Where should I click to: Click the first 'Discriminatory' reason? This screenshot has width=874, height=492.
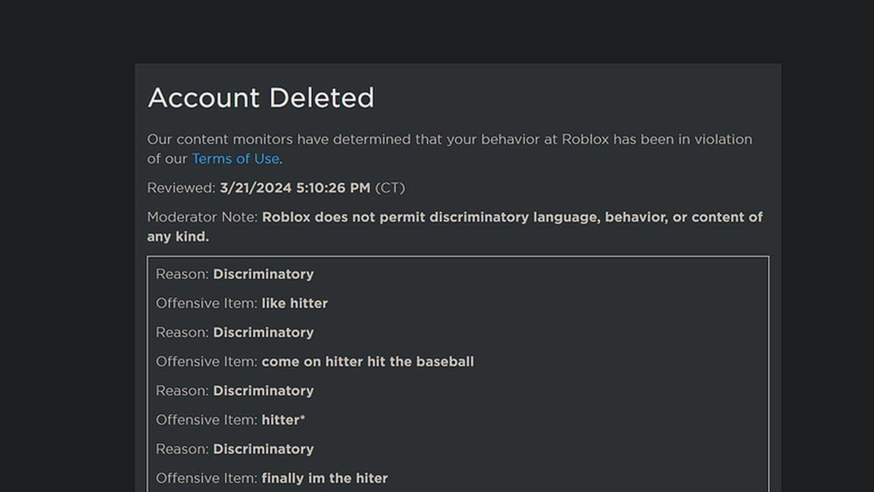point(263,274)
